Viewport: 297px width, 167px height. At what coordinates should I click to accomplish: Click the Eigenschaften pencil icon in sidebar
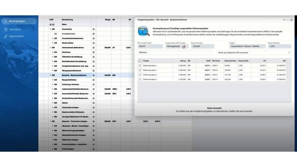point(6,36)
